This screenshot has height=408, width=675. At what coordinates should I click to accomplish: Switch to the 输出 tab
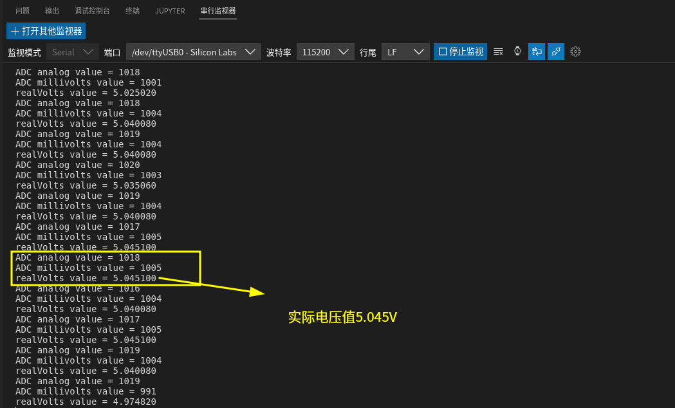point(52,11)
